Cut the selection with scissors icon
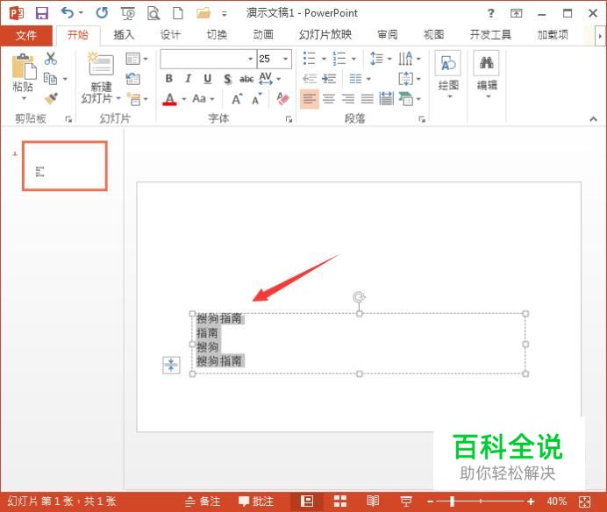Screen dimensions: 607x512 click(51, 59)
